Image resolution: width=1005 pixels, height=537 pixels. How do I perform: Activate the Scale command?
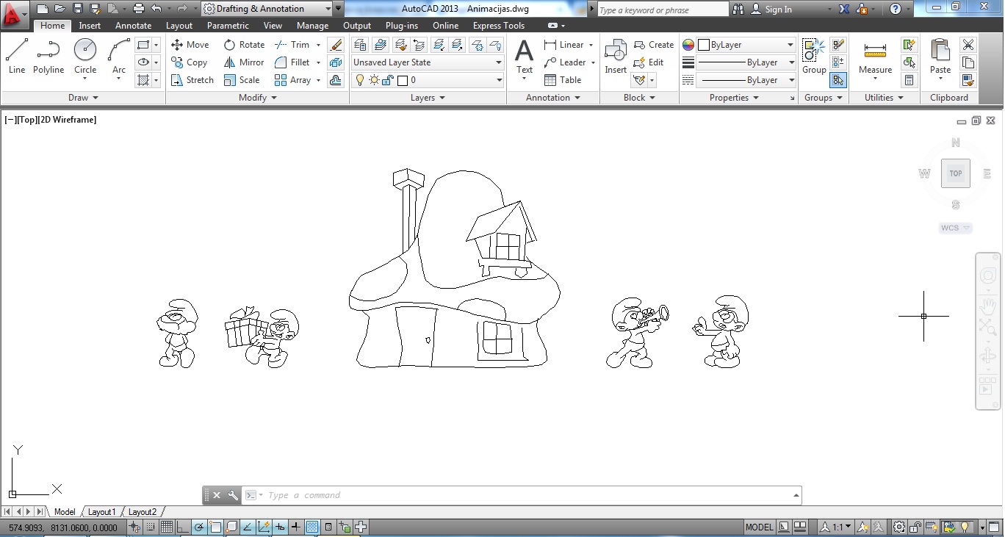point(242,80)
